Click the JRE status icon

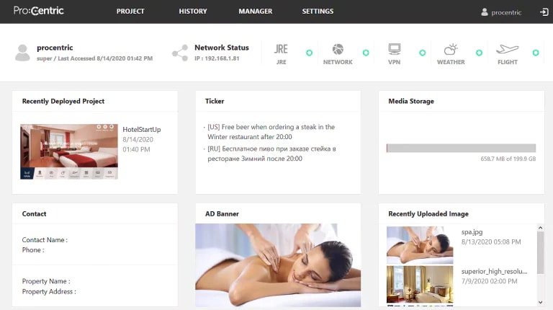pos(281,50)
